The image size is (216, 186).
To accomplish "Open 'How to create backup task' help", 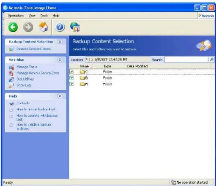I will coord(36,110).
